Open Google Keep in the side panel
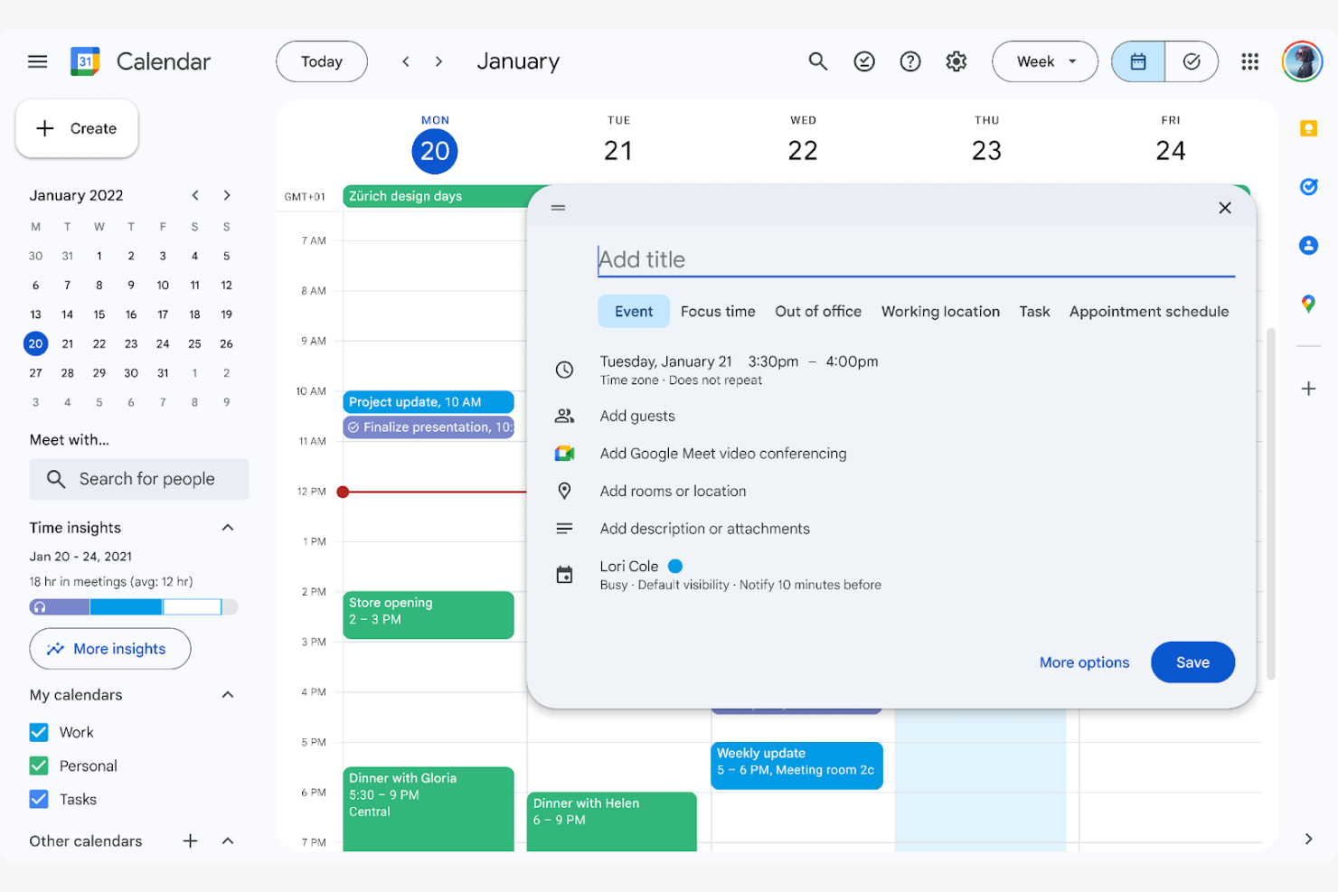 pyautogui.click(x=1308, y=127)
